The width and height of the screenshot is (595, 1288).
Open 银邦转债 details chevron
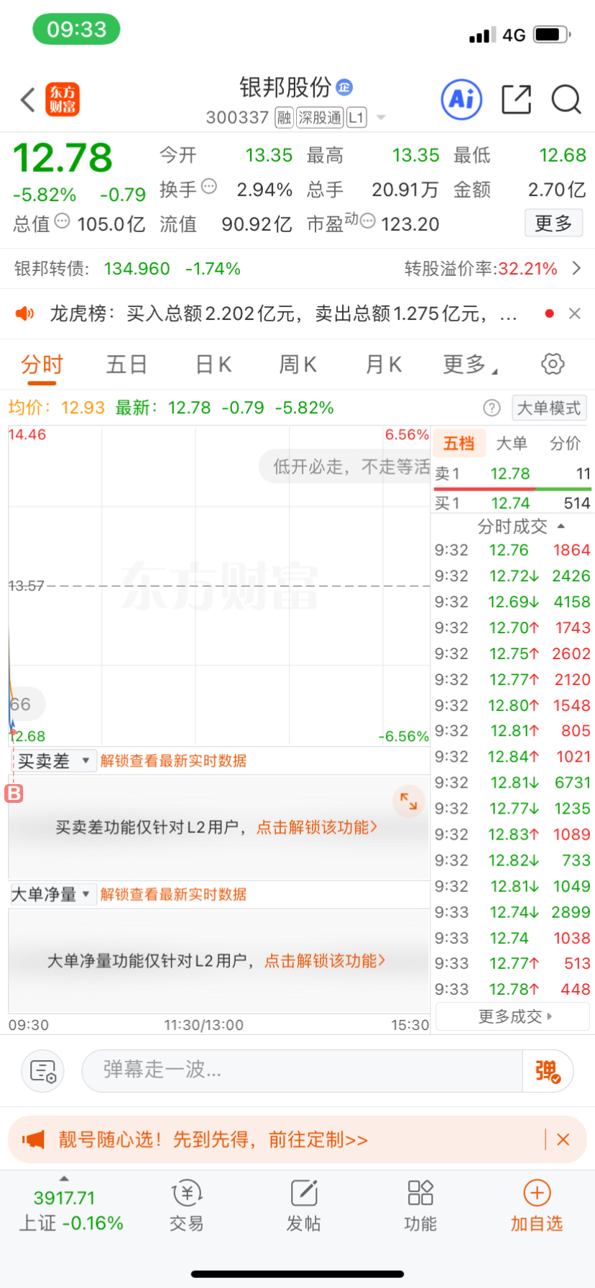click(x=576, y=269)
